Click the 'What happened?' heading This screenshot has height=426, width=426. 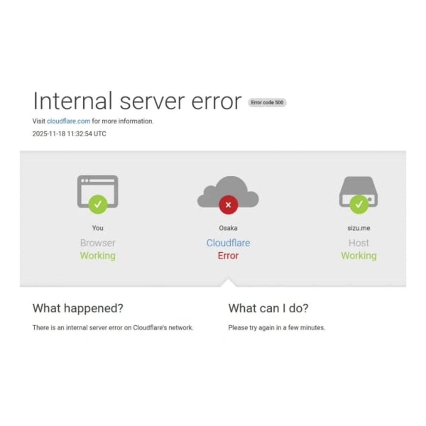pyautogui.click(x=78, y=308)
